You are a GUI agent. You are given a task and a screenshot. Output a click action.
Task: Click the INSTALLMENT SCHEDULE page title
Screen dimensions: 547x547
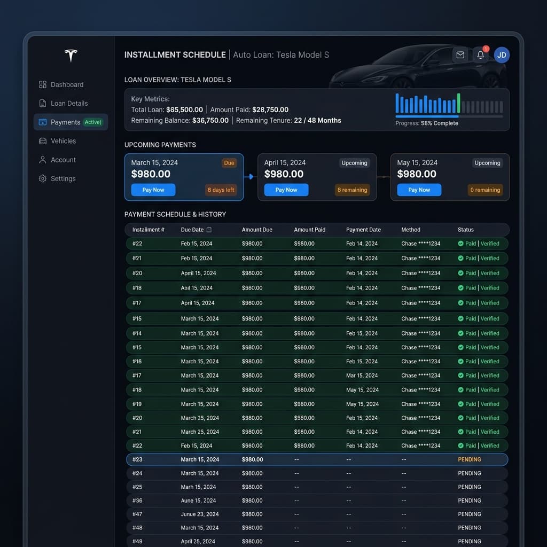[175, 55]
